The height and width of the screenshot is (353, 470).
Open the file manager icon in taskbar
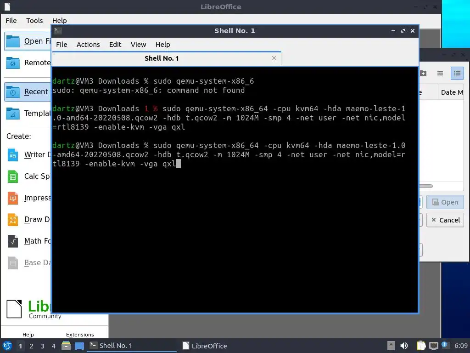(x=66, y=346)
